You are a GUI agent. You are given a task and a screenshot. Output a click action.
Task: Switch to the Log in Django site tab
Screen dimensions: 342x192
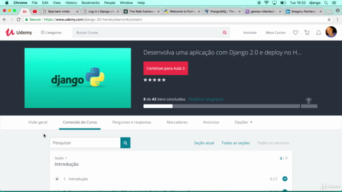tap(100, 11)
